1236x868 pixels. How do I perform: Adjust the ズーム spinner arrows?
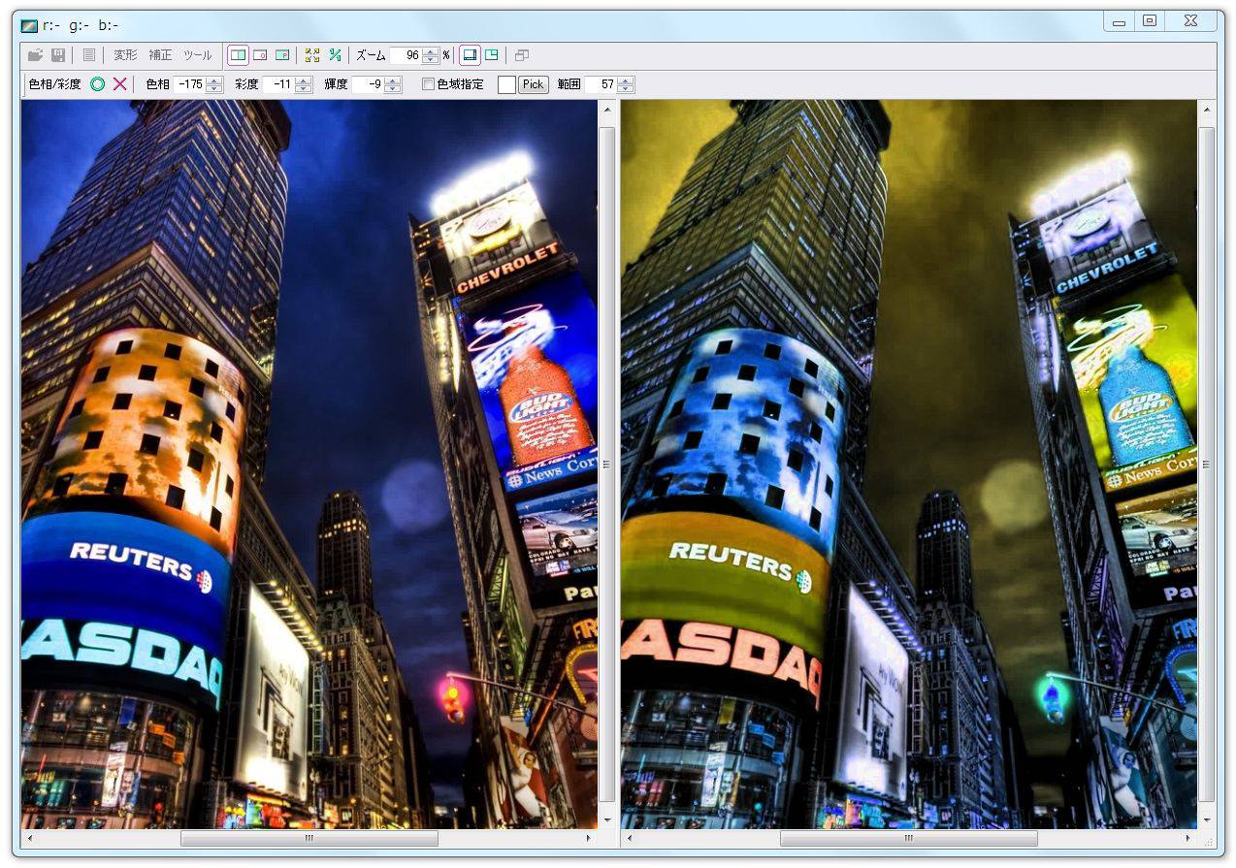tap(431, 55)
